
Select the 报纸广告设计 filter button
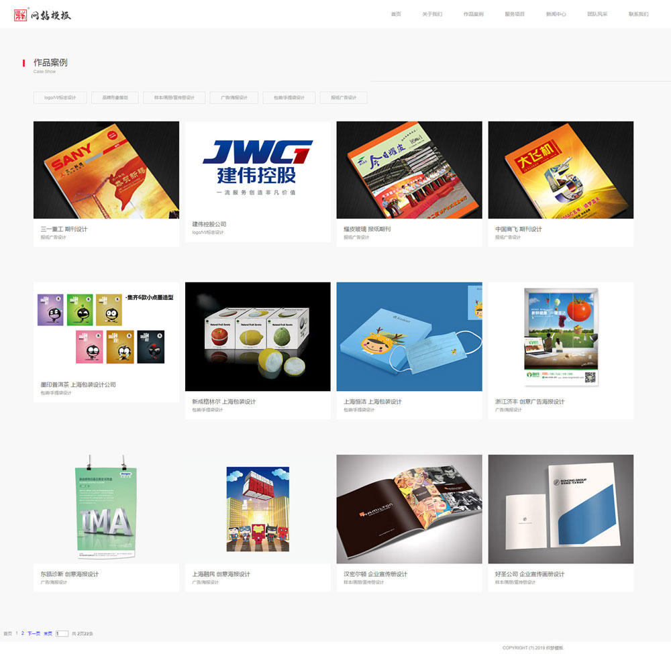(x=343, y=97)
